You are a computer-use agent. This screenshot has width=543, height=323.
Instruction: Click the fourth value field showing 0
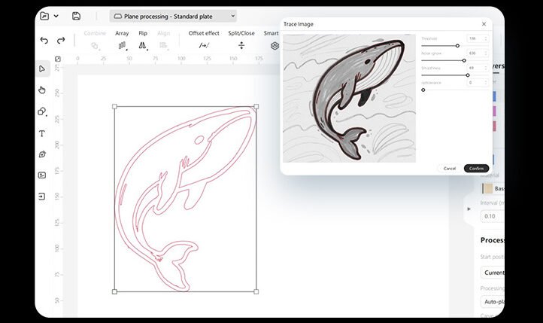coord(478,83)
